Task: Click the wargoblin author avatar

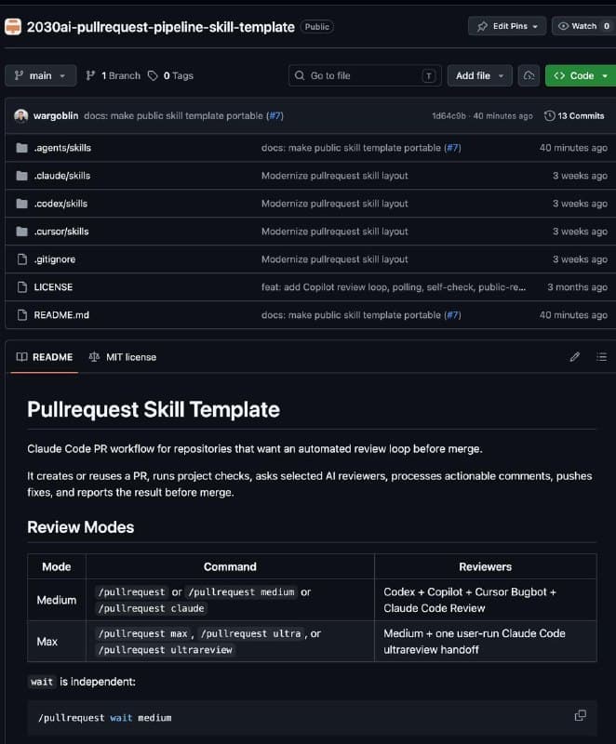Action: 20,115
